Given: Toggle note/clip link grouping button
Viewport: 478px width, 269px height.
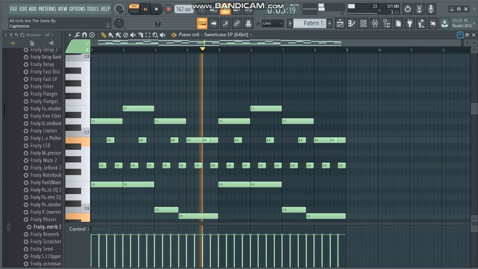Looking at the screenshot, I should pos(237,24).
